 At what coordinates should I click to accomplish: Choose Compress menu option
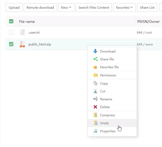[x=112, y=115]
